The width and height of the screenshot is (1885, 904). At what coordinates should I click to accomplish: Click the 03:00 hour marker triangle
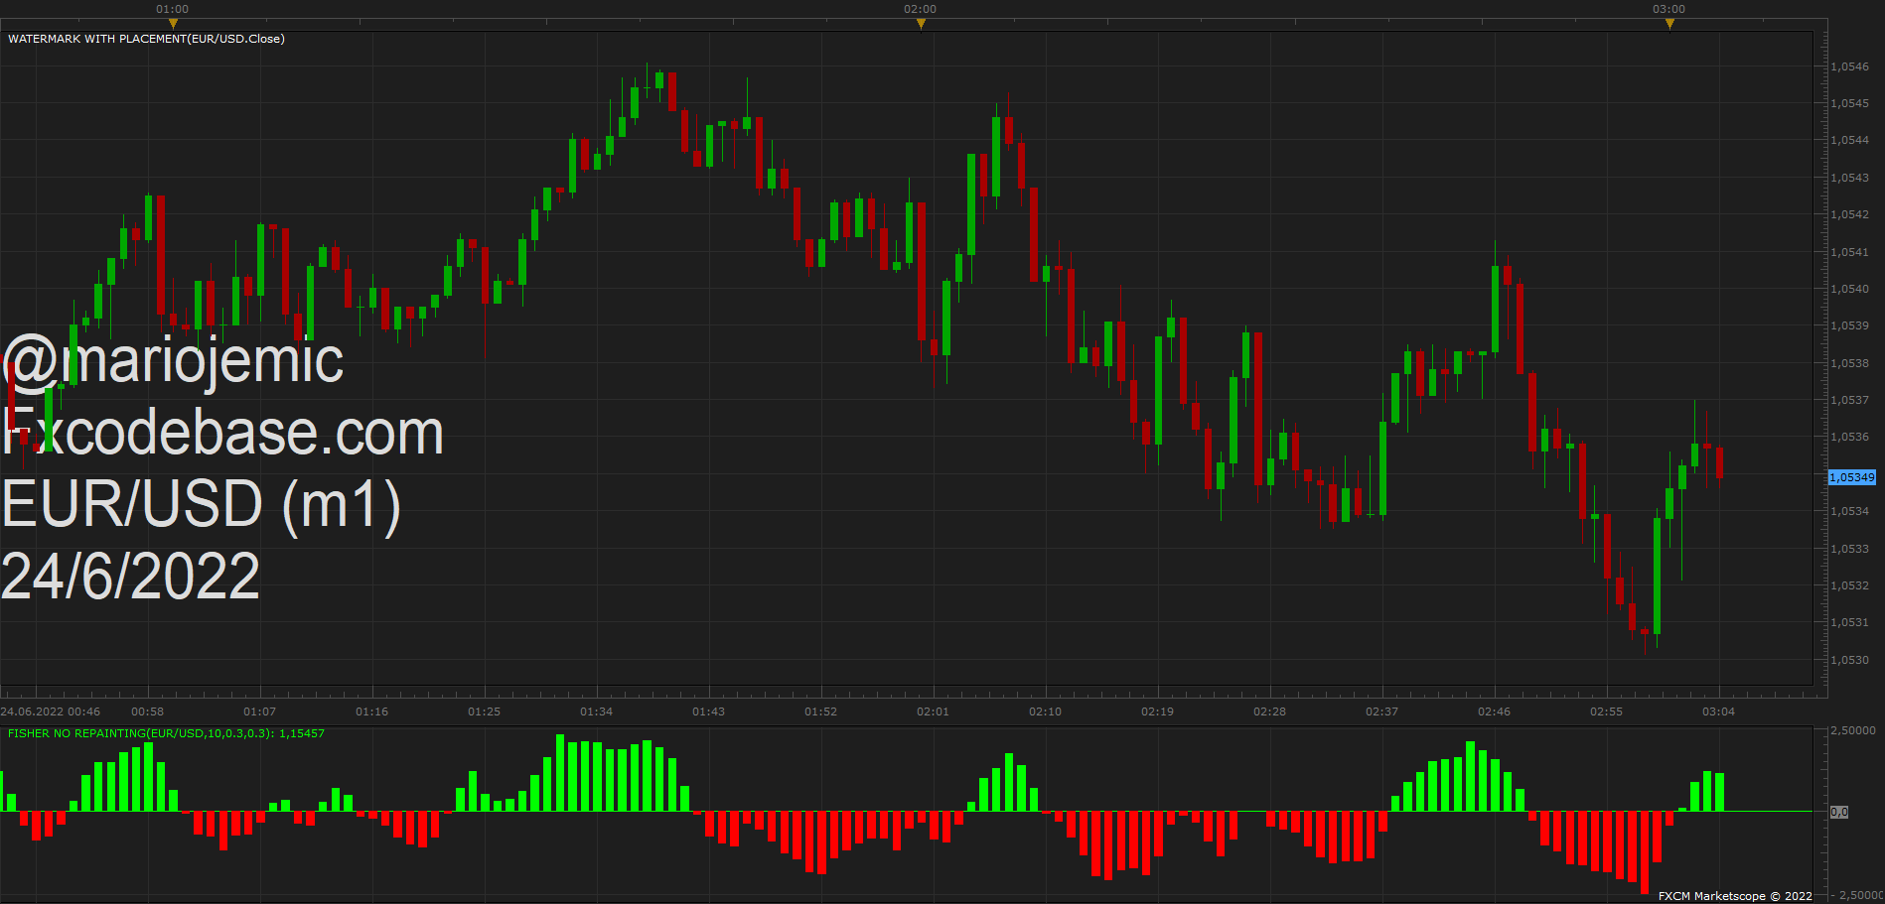click(x=1669, y=24)
